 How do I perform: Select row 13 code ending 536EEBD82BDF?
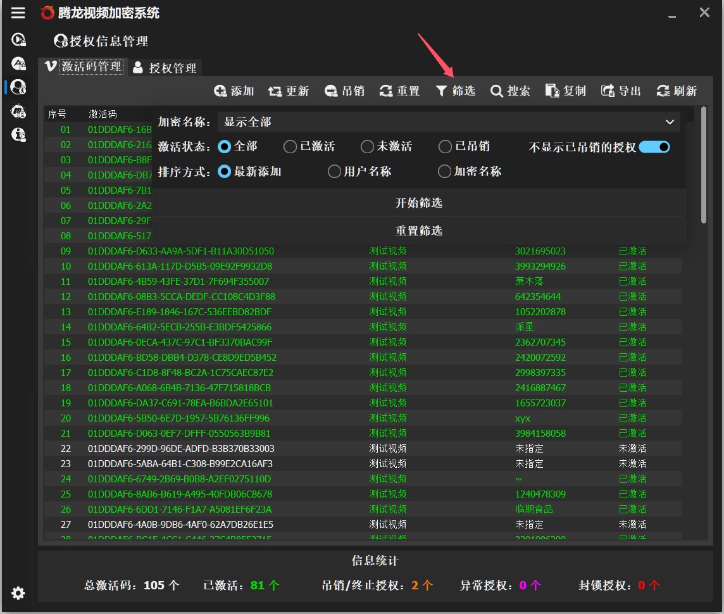(x=180, y=311)
